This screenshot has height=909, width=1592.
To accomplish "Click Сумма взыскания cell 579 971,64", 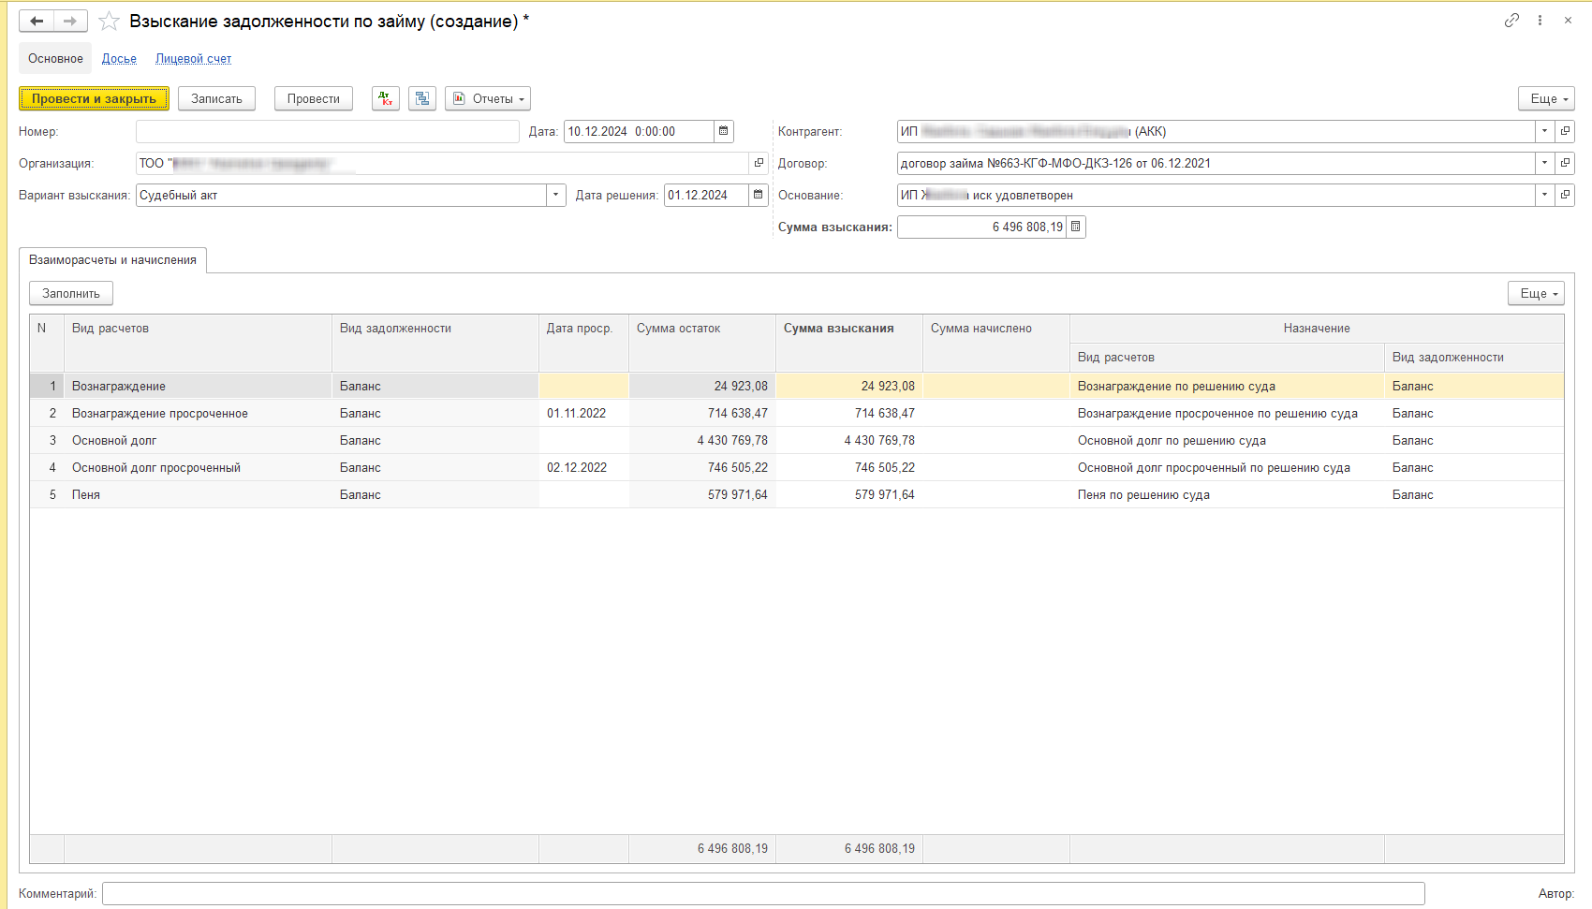I will tap(849, 494).
